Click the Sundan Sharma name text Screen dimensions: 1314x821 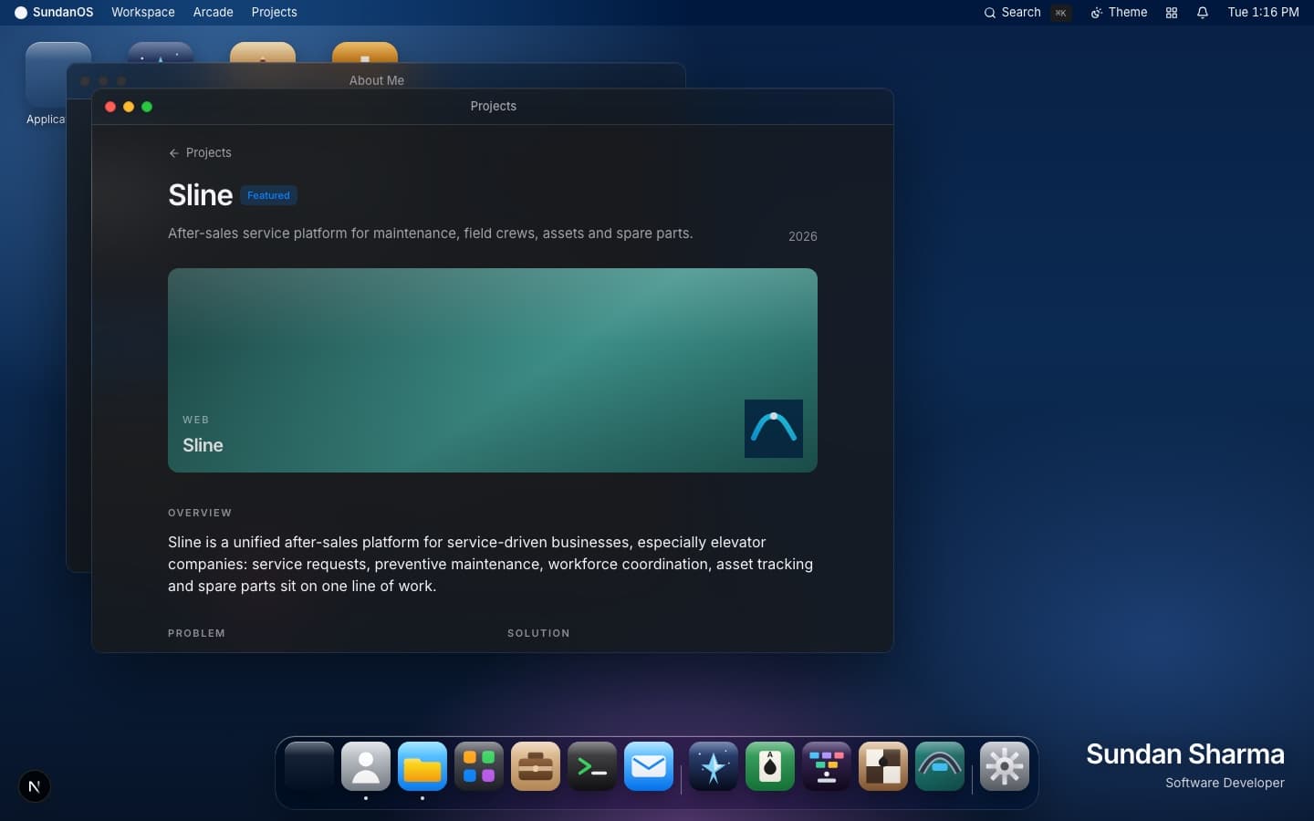click(x=1185, y=754)
